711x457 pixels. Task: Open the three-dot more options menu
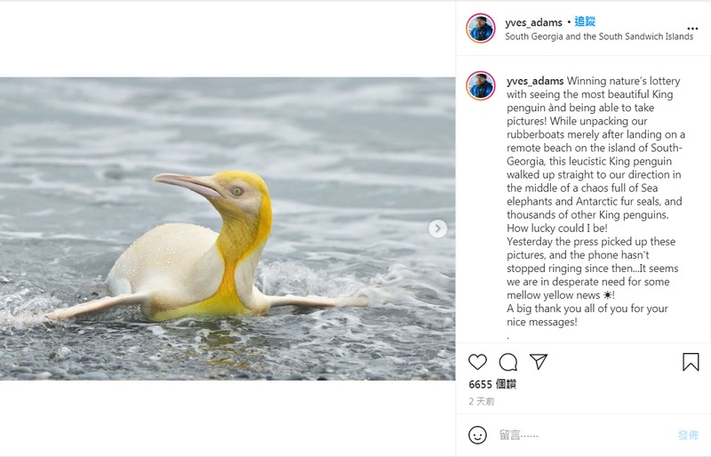[x=692, y=28]
